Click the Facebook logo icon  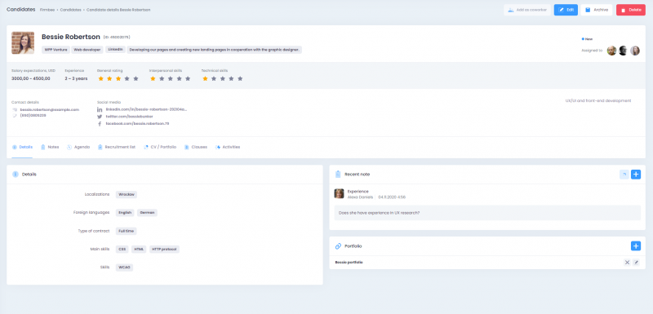pos(100,123)
